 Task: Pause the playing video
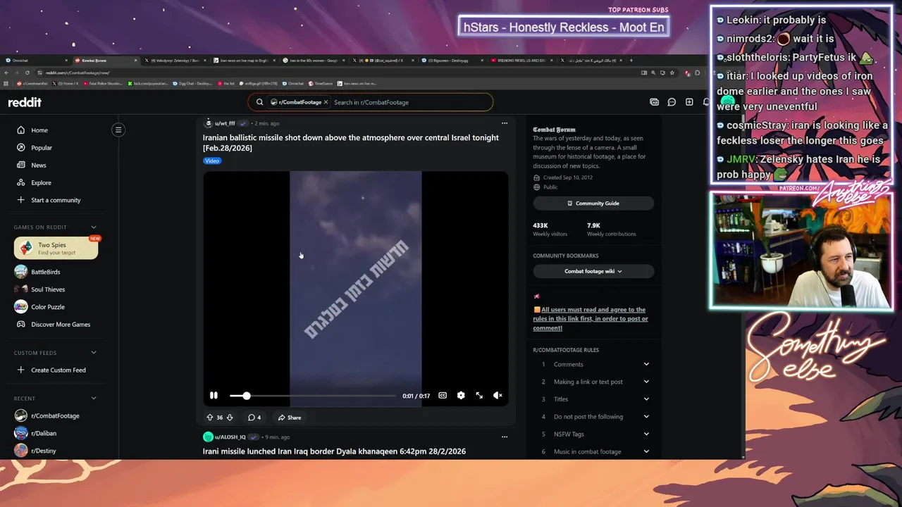[214, 396]
